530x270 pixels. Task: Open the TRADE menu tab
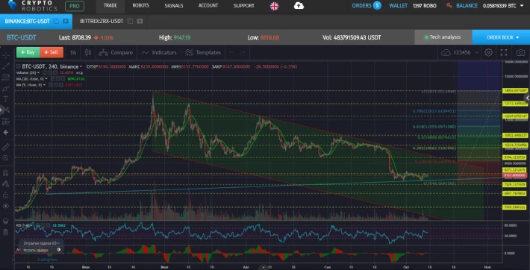point(110,6)
